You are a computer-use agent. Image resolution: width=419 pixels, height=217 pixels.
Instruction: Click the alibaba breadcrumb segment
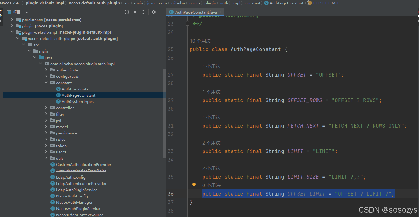178,3
